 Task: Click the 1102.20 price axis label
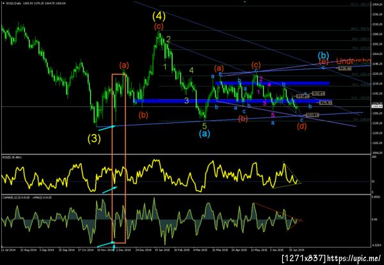[x=376, y=143]
